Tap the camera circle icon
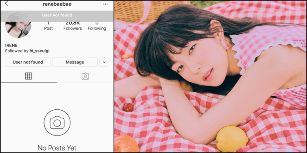This screenshot has height=153, width=307. (x=57, y=122)
